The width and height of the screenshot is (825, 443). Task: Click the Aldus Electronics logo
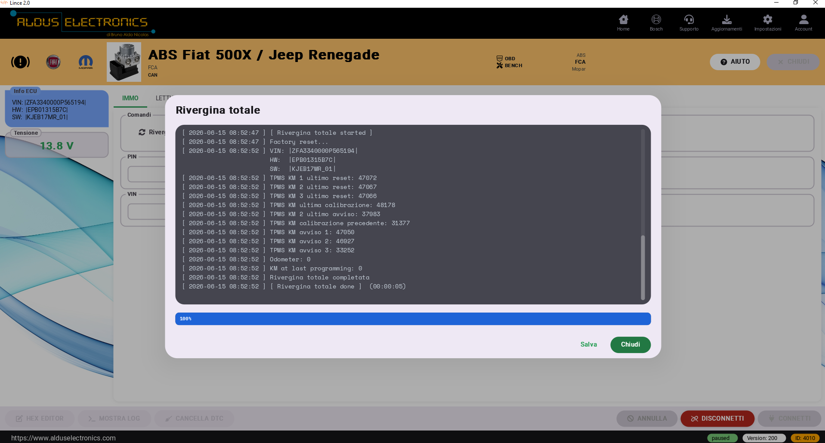tap(82, 24)
